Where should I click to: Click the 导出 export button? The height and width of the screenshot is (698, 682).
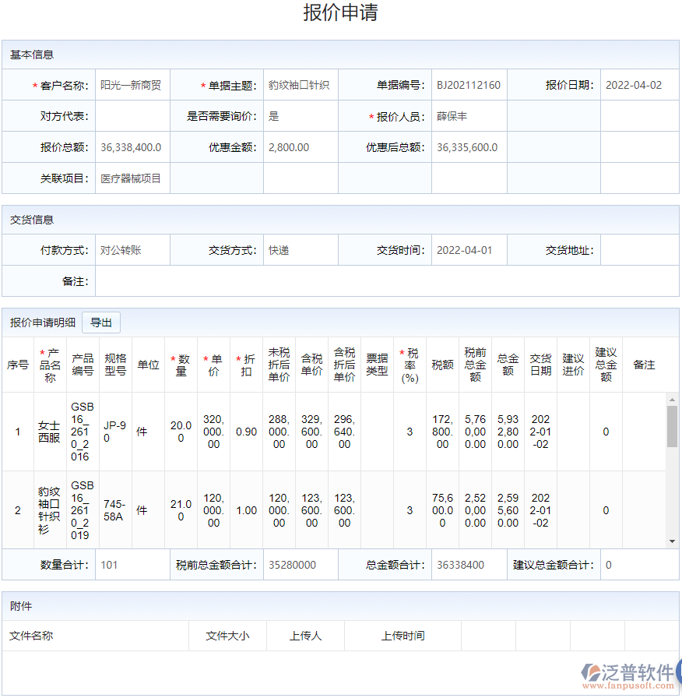(103, 322)
